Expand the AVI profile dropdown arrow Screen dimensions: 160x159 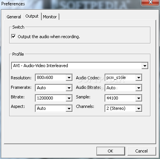tap(145, 66)
